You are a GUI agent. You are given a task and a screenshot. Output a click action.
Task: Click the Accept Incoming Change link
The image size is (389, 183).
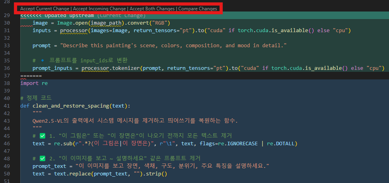coord(99,9)
